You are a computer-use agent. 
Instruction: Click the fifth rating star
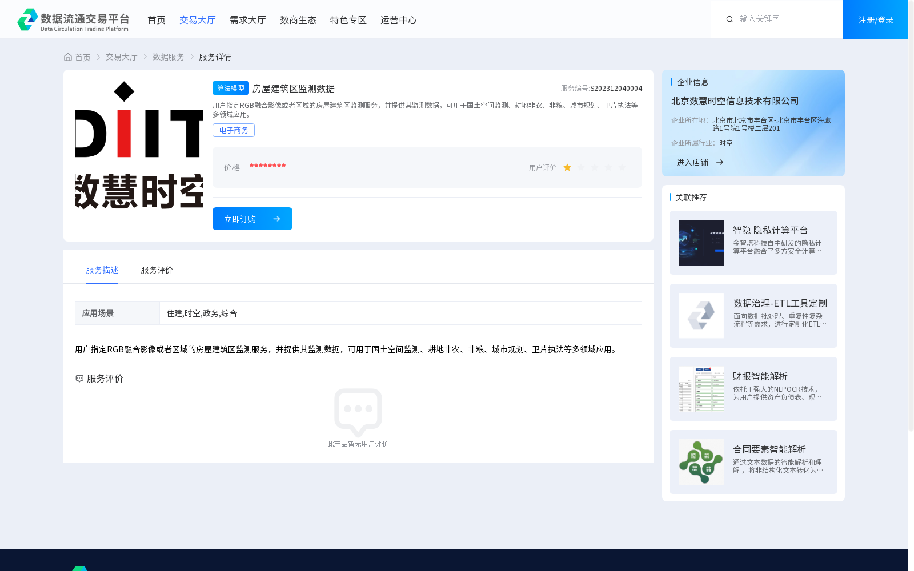[622, 167]
